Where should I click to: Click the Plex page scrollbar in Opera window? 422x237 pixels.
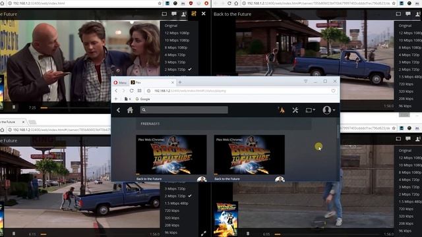(x=338, y=132)
